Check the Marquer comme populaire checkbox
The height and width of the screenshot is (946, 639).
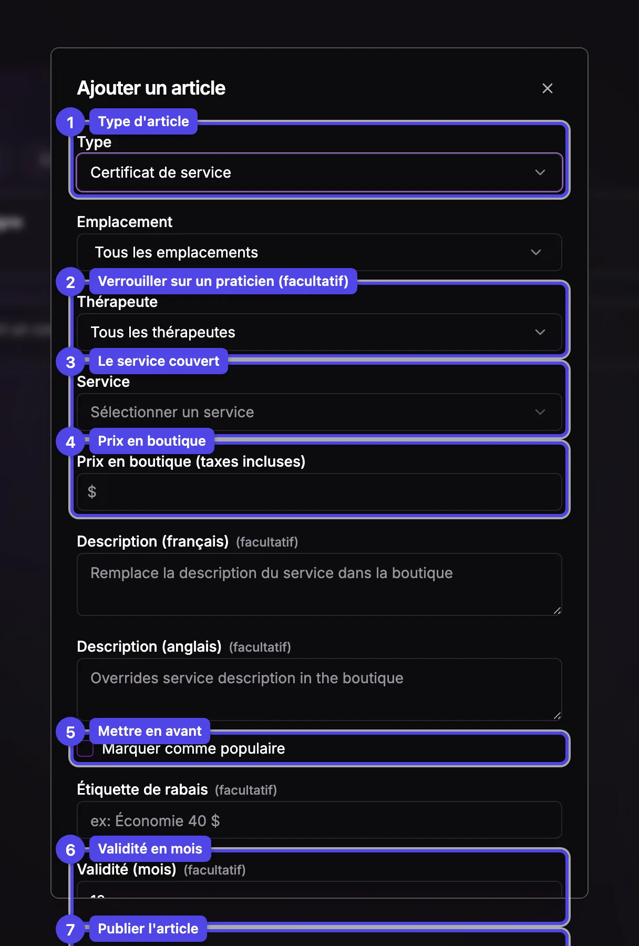85,749
